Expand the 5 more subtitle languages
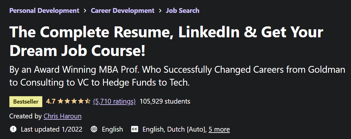The width and height of the screenshot is (351, 139). pyautogui.click(x=219, y=129)
